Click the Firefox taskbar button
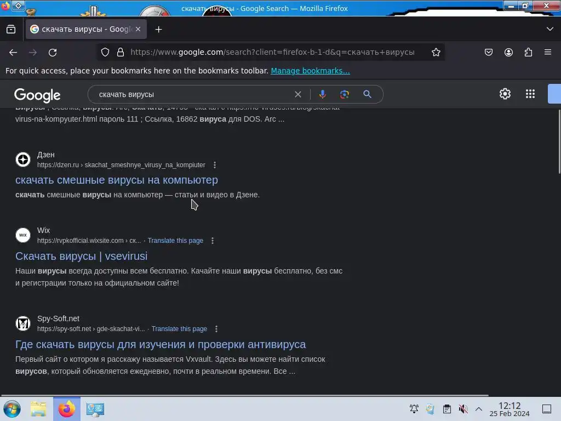 click(x=67, y=409)
